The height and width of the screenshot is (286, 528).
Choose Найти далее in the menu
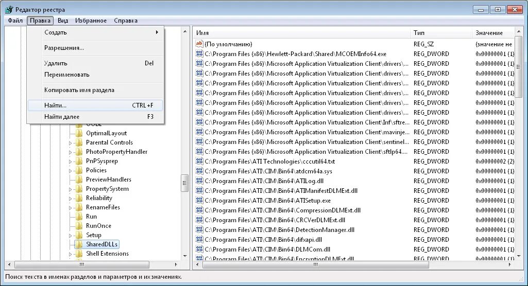pos(95,117)
